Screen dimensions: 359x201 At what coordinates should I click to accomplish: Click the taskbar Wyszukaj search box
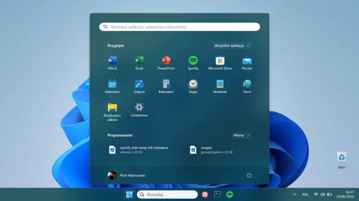167,194
